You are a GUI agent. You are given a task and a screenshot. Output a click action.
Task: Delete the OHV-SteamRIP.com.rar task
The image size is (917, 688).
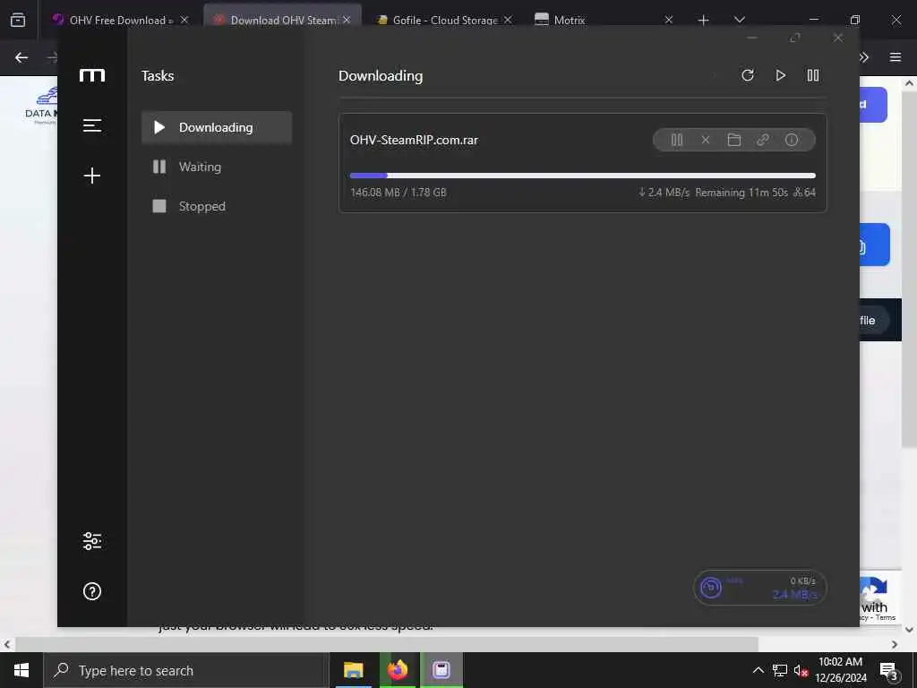click(706, 140)
